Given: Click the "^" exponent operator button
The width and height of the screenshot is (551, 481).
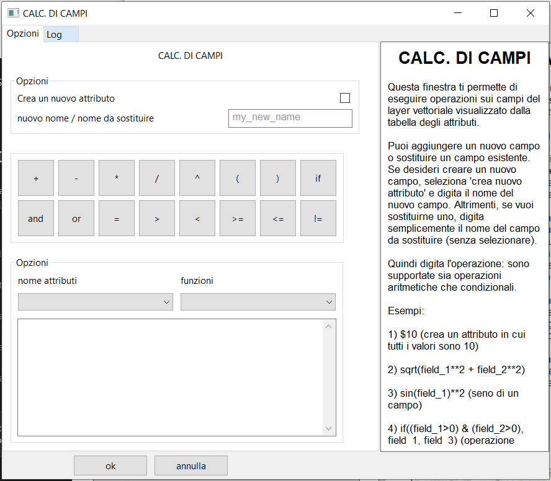Looking at the screenshot, I should [197, 178].
